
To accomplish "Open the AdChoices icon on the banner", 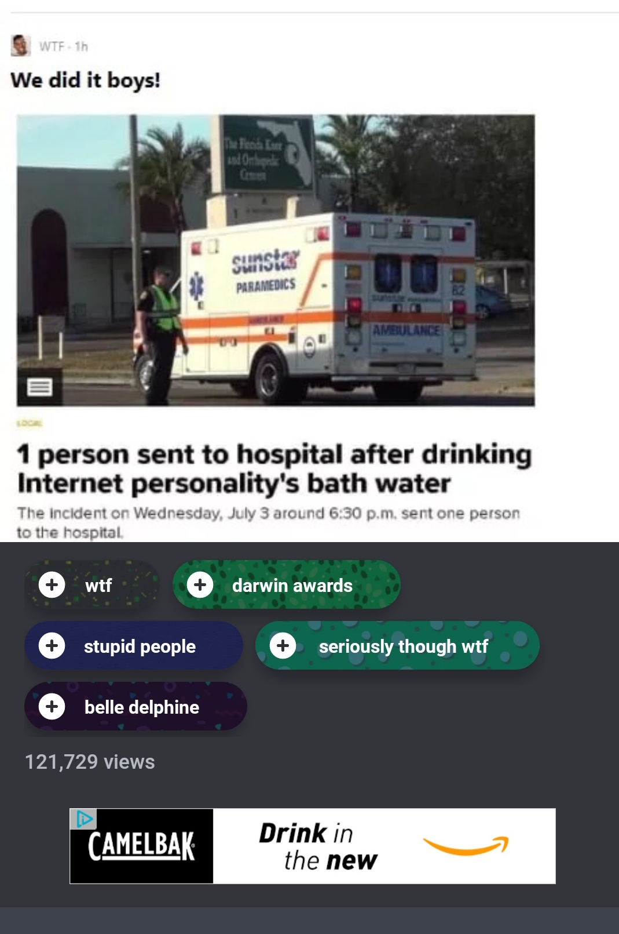I will click(83, 819).
